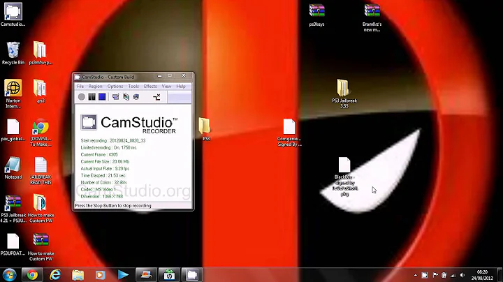
Task: Click the CamStudio title bar app icon
Action: 78,77
